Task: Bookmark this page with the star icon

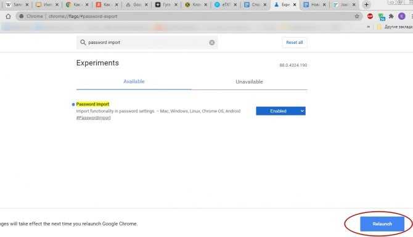Action: [x=357, y=16]
